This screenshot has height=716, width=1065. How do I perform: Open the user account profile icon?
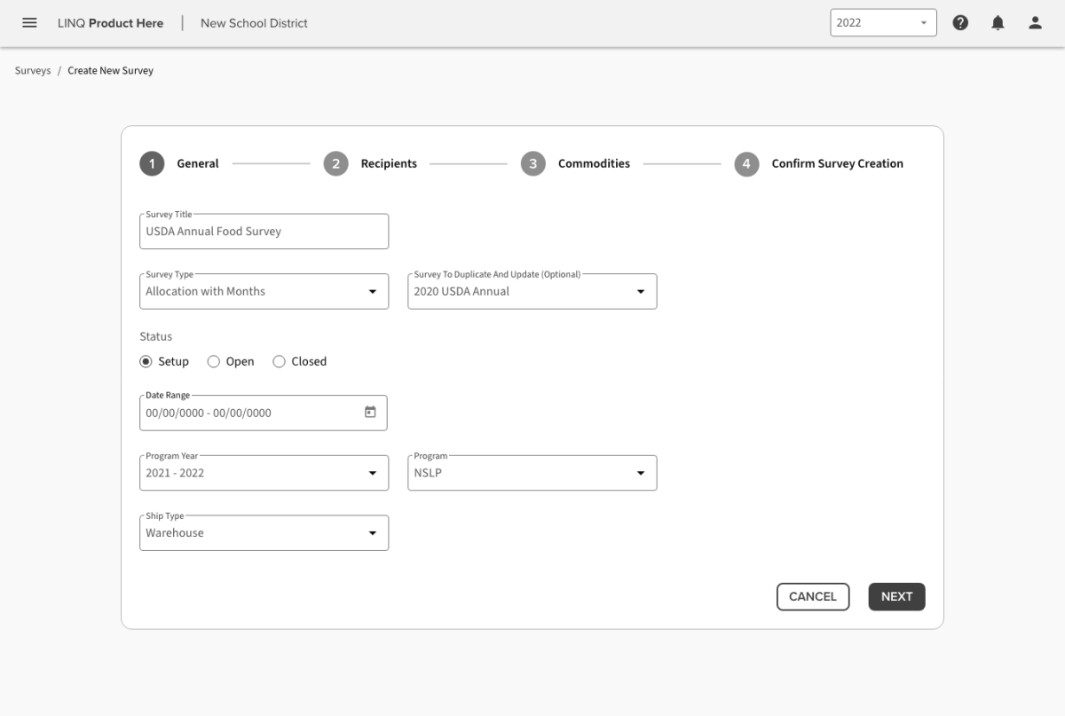(1035, 23)
